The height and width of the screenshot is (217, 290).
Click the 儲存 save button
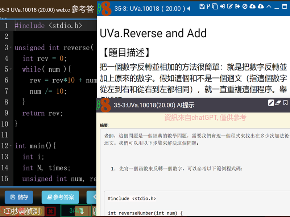click(19, 197)
